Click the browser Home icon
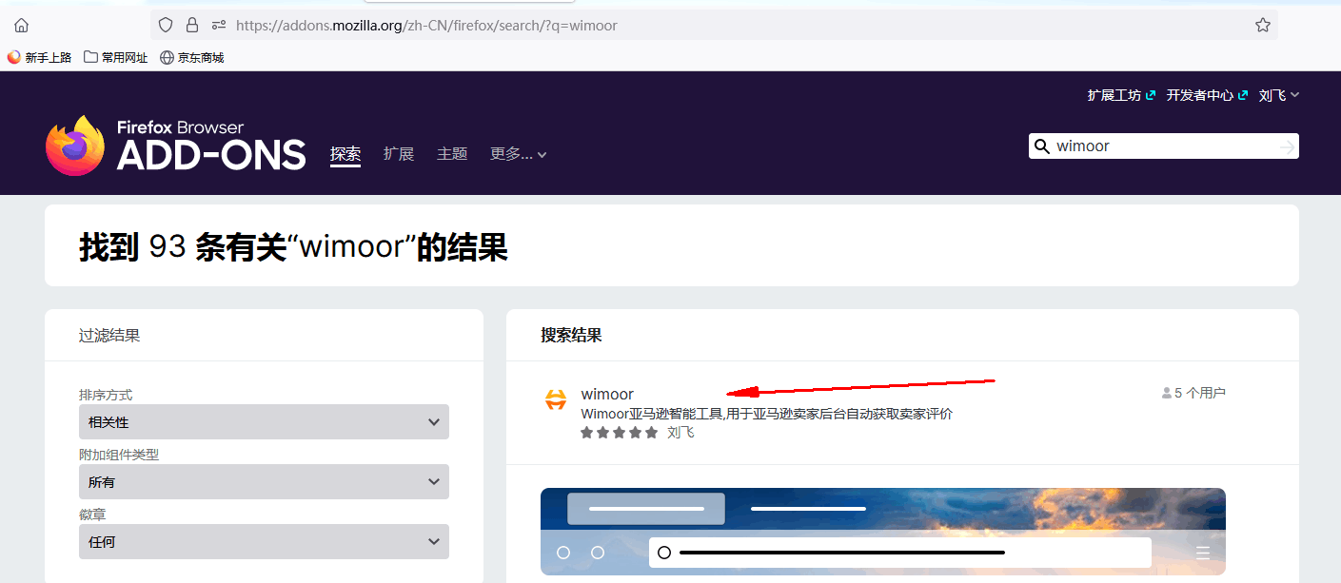 tap(21, 26)
